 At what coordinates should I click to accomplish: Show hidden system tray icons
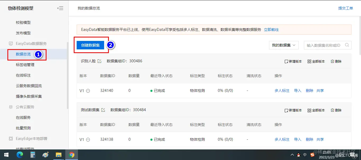point(292,155)
